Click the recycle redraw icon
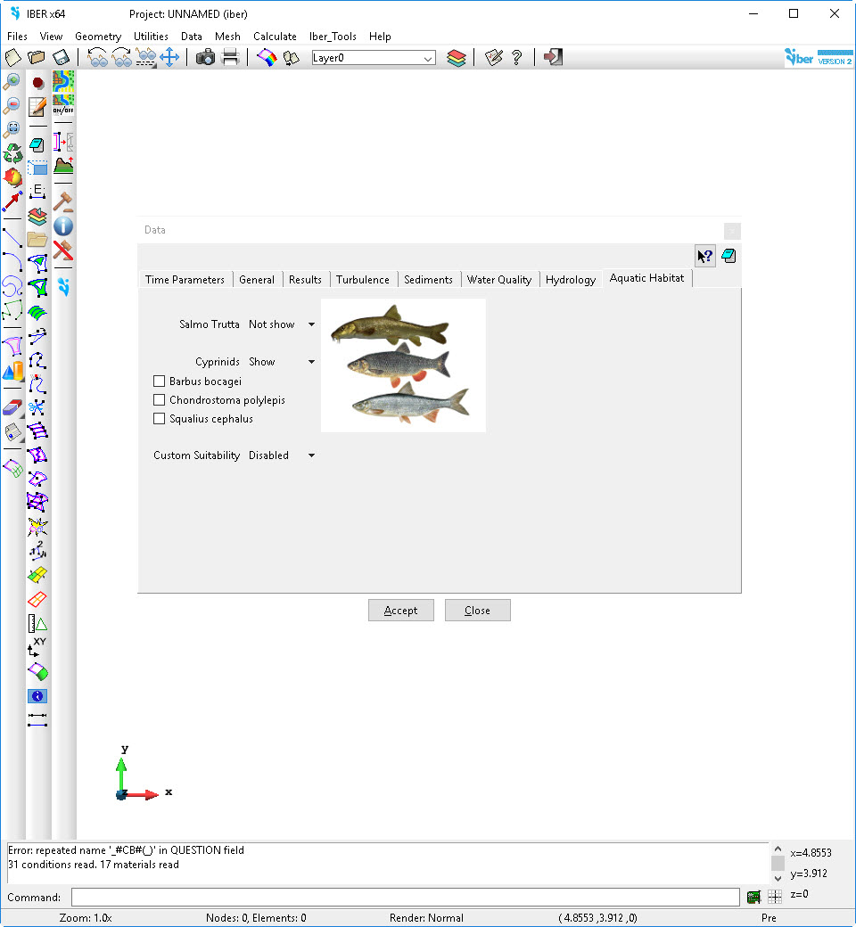The width and height of the screenshot is (856, 927). (x=12, y=152)
